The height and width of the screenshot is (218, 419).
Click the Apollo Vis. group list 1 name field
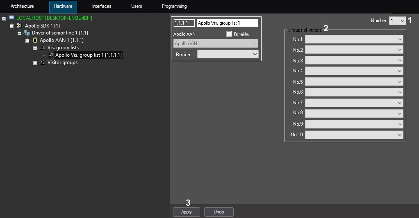(x=228, y=23)
